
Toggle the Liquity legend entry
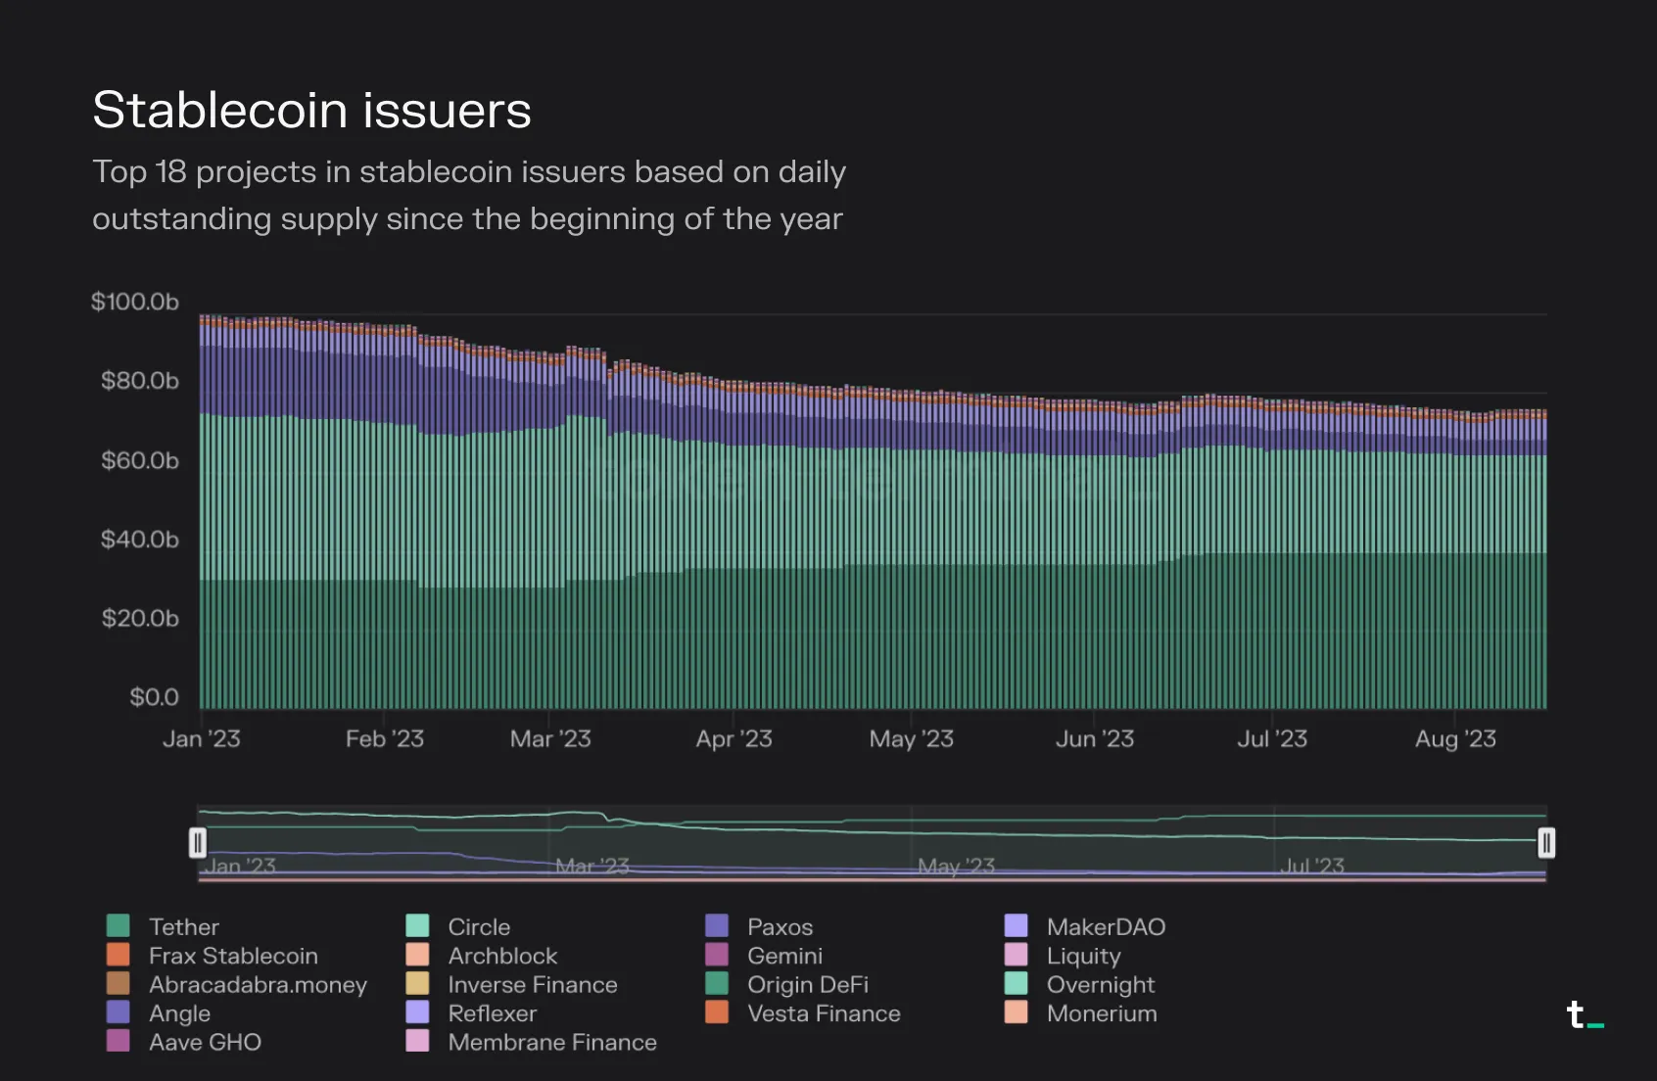(x=1063, y=955)
